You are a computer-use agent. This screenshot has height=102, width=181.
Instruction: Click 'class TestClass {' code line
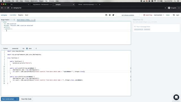[13, 58]
